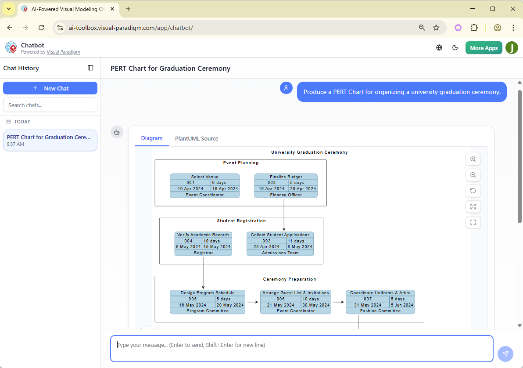The image size is (523, 368).
Task: Click the message input field
Action: [x=301, y=348]
